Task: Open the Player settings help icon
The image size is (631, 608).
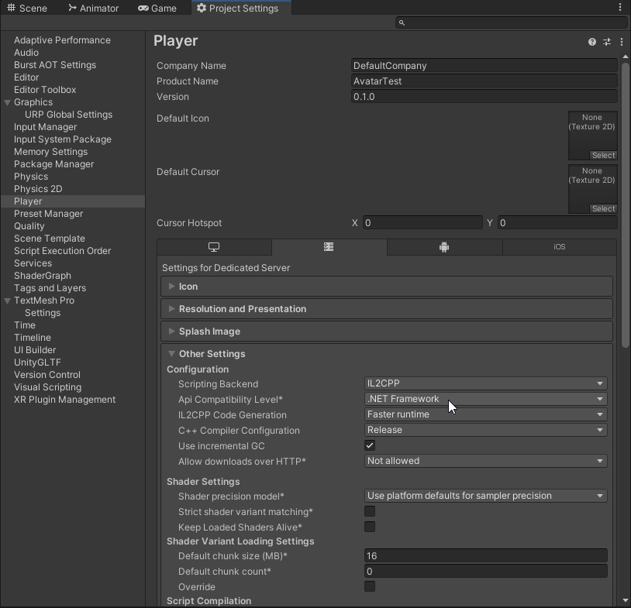Action: click(592, 42)
